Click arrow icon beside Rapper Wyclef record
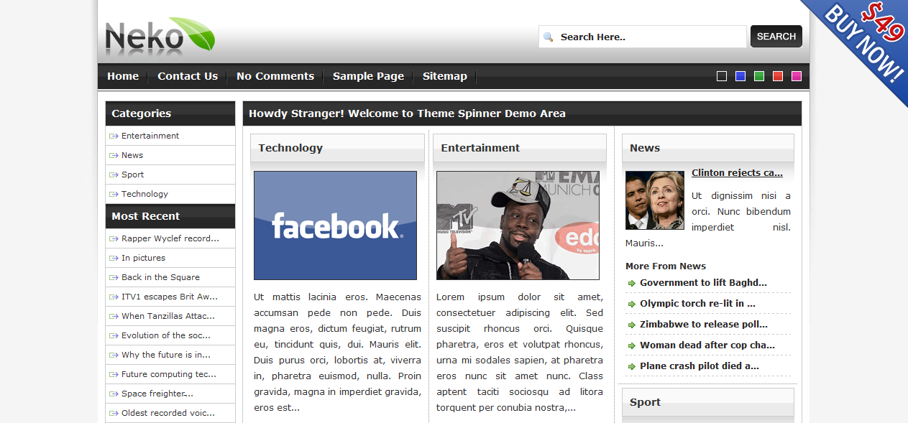This screenshot has height=423, width=908. 114,238
